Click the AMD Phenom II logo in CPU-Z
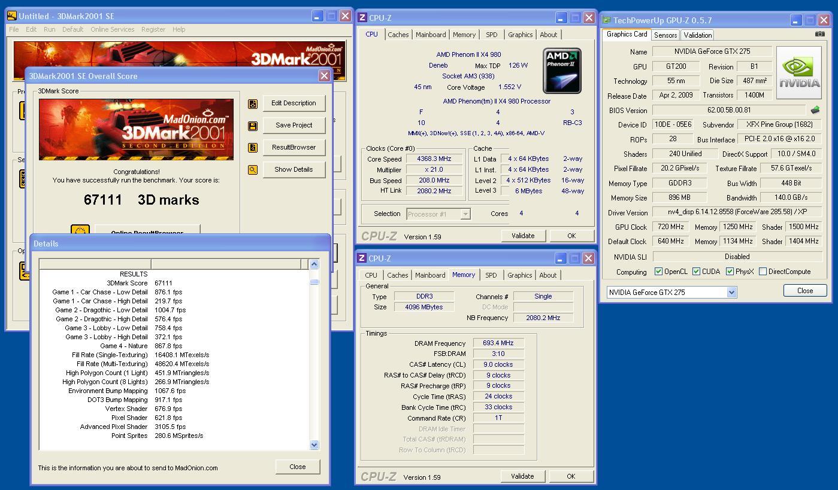 click(x=562, y=71)
